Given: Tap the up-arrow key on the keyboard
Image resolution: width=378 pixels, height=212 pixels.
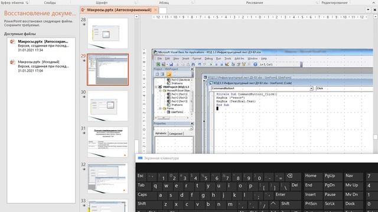Looking at the screenshot, I should pos(273,204).
